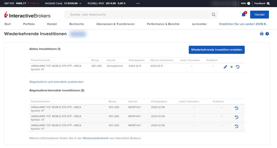Open the Handel navigation menu
The image size is (277, 148).
click(52, 24)
